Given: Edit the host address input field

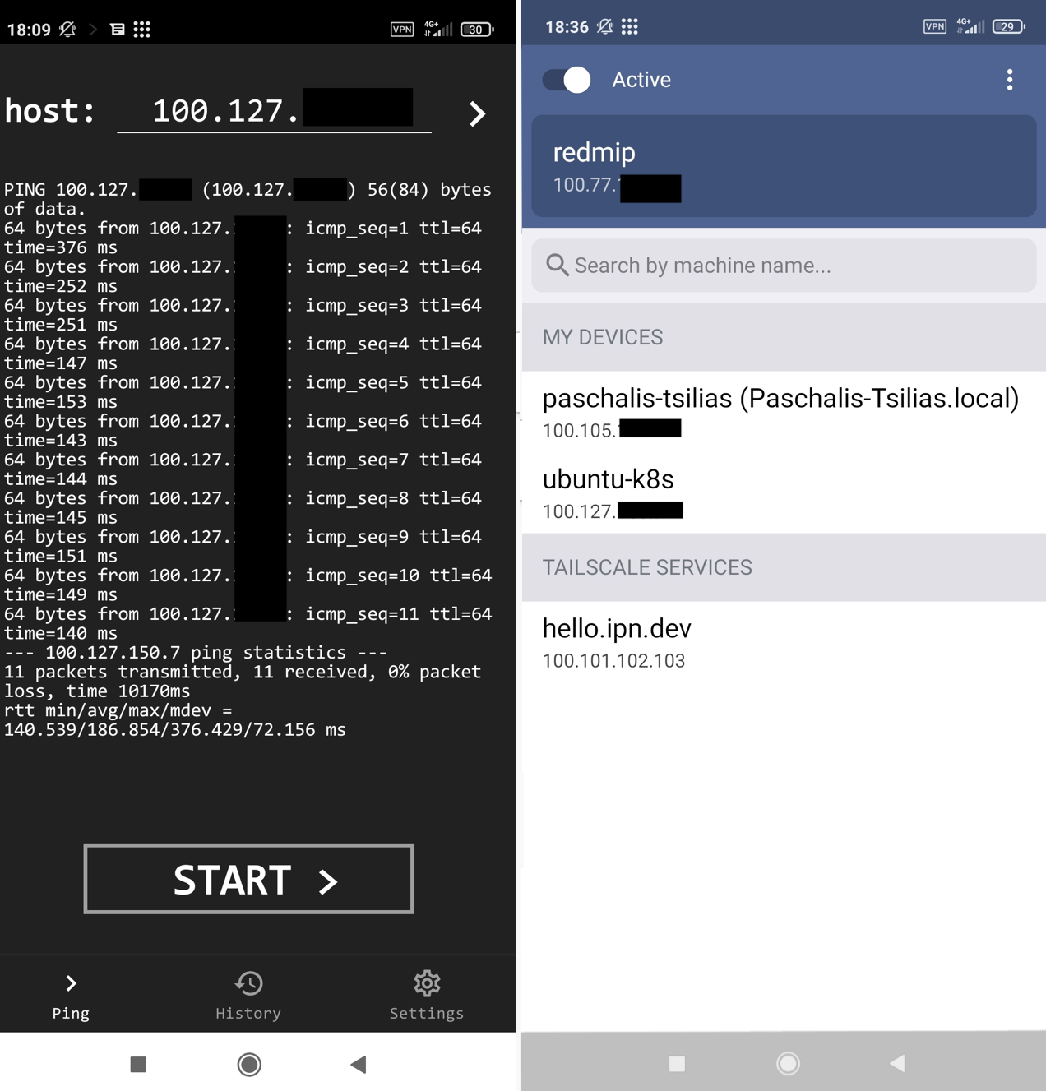Looking at the screenshot, I should [x=274, y=111].
